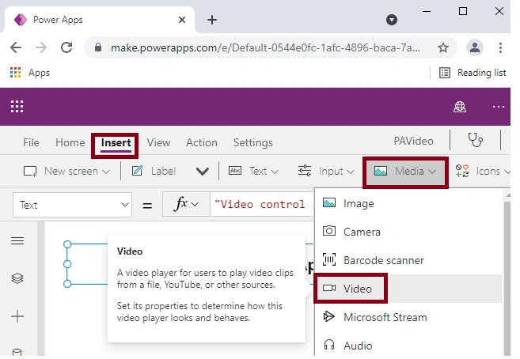
Task: Bookmark this page with star icon
Action: click(x=443, y=47)
